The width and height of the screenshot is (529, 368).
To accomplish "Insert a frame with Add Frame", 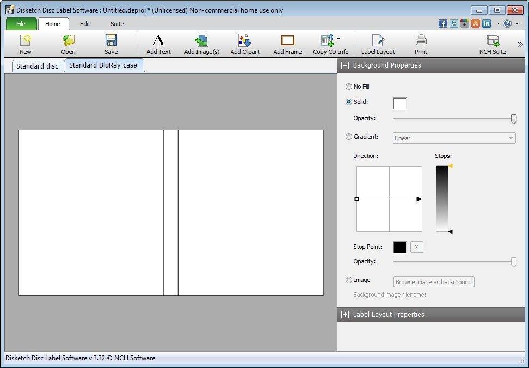I will (287, 44).
